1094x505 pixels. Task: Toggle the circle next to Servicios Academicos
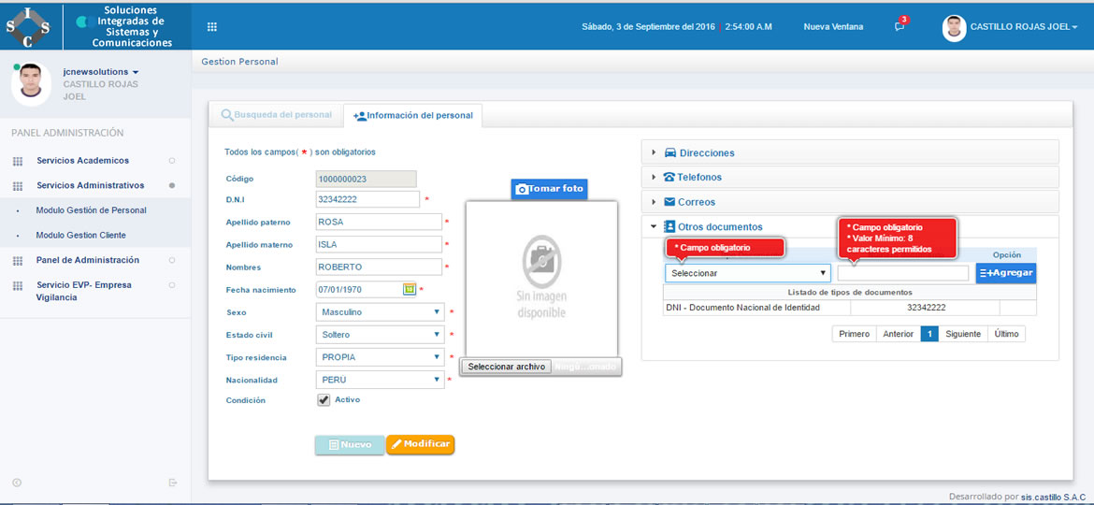(171, 161)
